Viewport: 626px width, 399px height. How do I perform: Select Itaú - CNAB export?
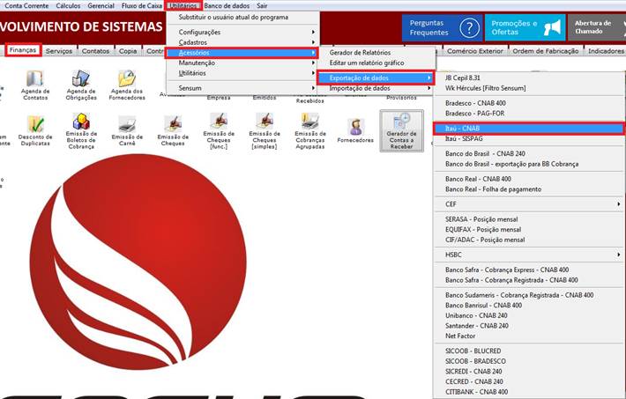529,129
